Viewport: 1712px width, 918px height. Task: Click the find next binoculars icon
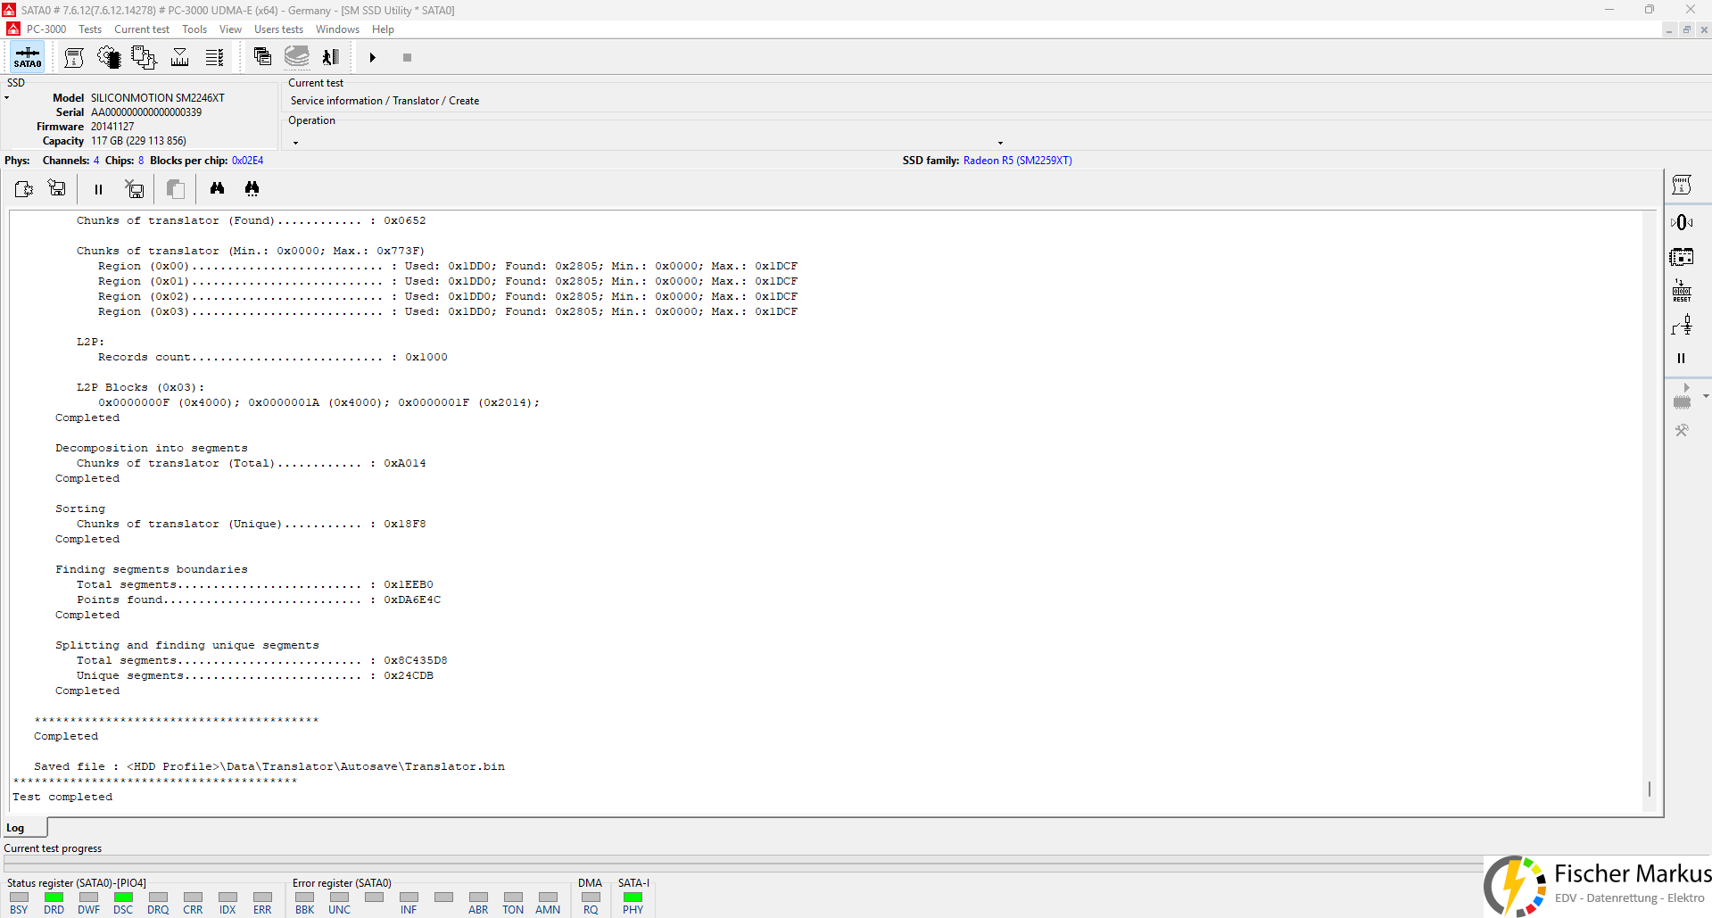252,188
